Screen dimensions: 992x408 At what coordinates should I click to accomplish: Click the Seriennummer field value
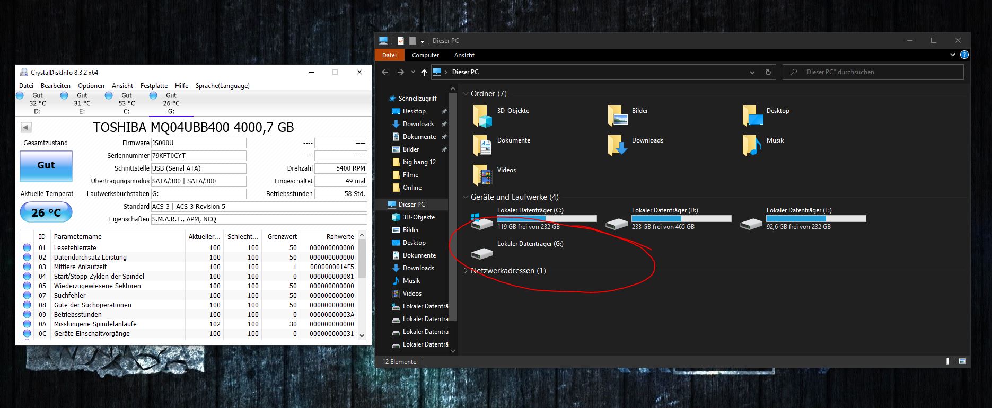(198, 156)
